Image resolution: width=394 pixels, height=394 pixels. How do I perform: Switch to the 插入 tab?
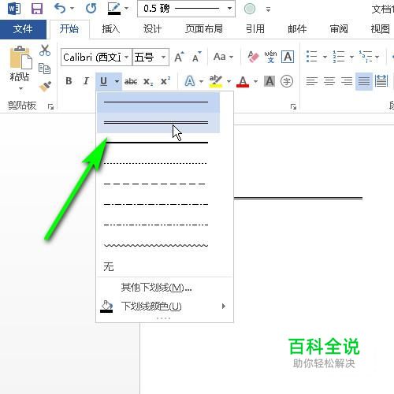point(110,29)
